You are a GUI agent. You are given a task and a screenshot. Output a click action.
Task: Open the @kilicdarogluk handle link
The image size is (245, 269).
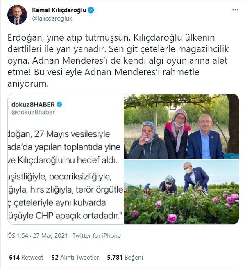coord(52,18)
